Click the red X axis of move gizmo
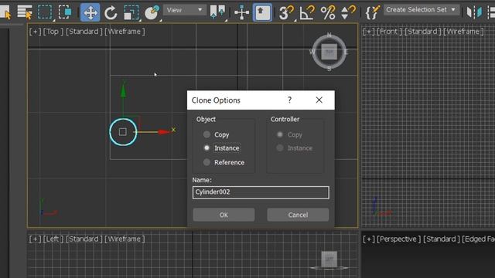The width and height of the screenshot is (495, 278). (155, 132)
